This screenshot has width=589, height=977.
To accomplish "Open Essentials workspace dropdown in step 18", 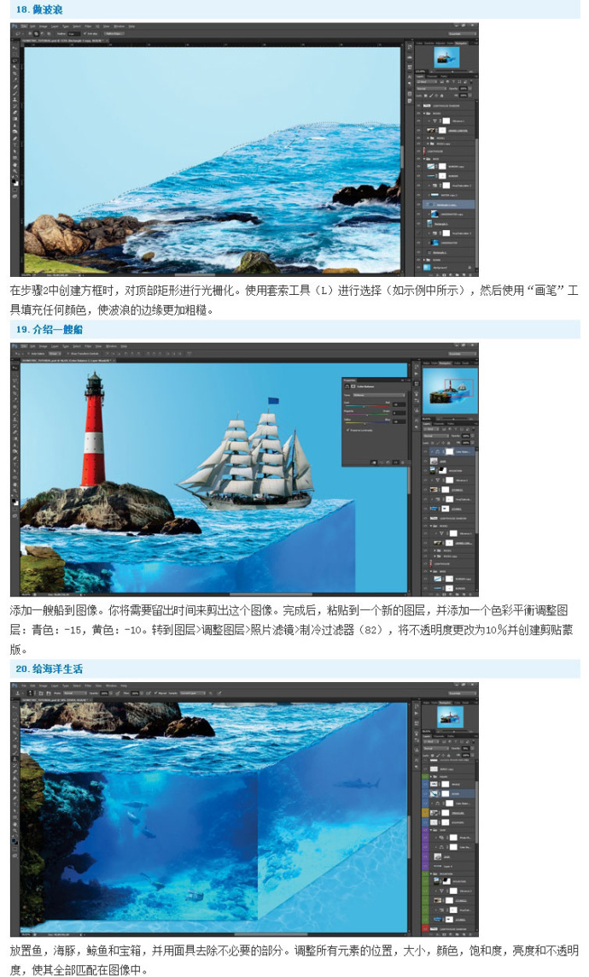I will pyautogui.click(x=462, y=33).
